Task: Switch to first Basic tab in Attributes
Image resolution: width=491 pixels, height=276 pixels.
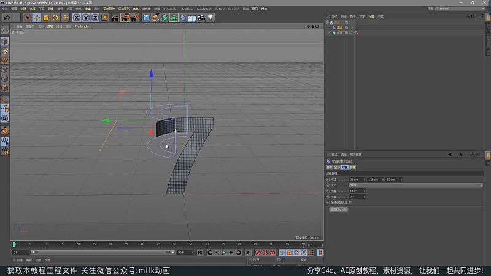Action: pos(330,167)
